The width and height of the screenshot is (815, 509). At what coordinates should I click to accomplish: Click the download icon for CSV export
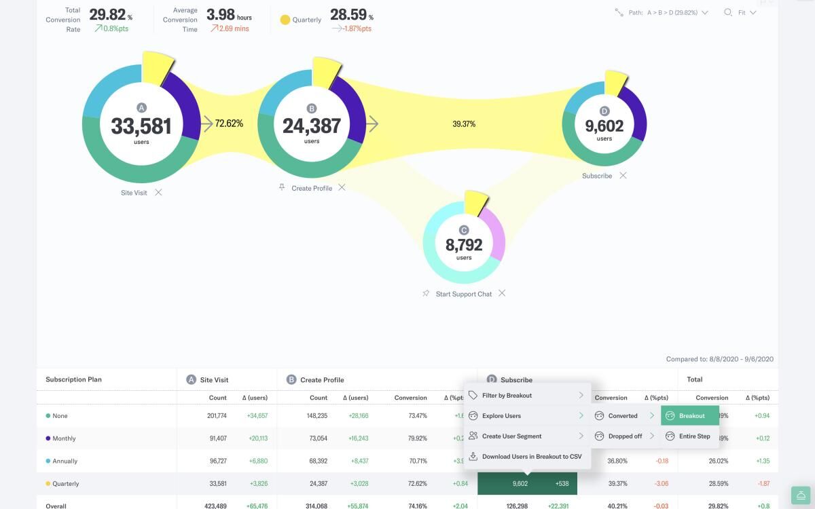tap(473, 456)
